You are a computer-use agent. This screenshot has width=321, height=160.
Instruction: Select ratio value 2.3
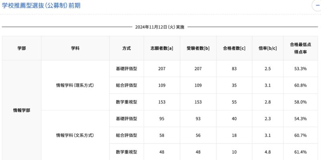pos(268,119)
